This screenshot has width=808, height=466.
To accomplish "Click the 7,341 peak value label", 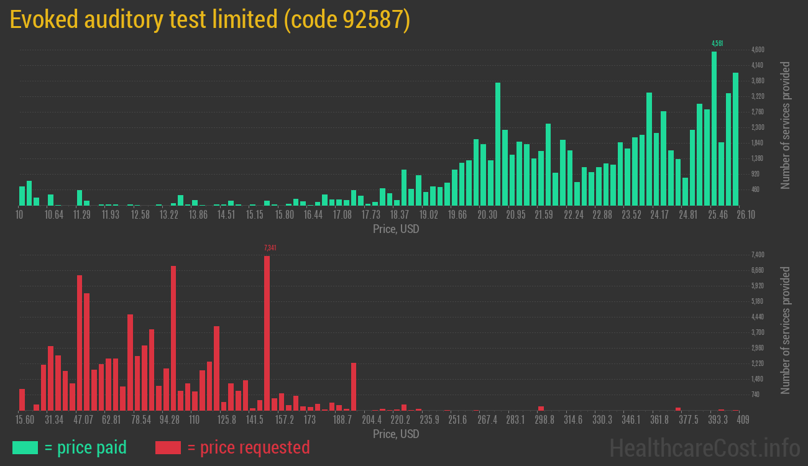I will tap(270, 248).
